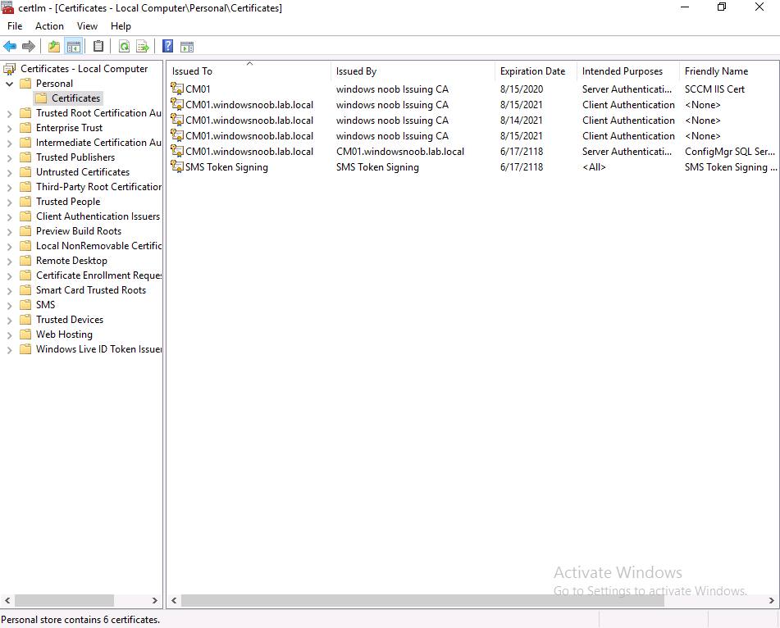Viewport: 780px width, 628px height.
Task: Select the ConfigMgr SQL Ser... friendly name cell
Action: click(x=729, y=151)
